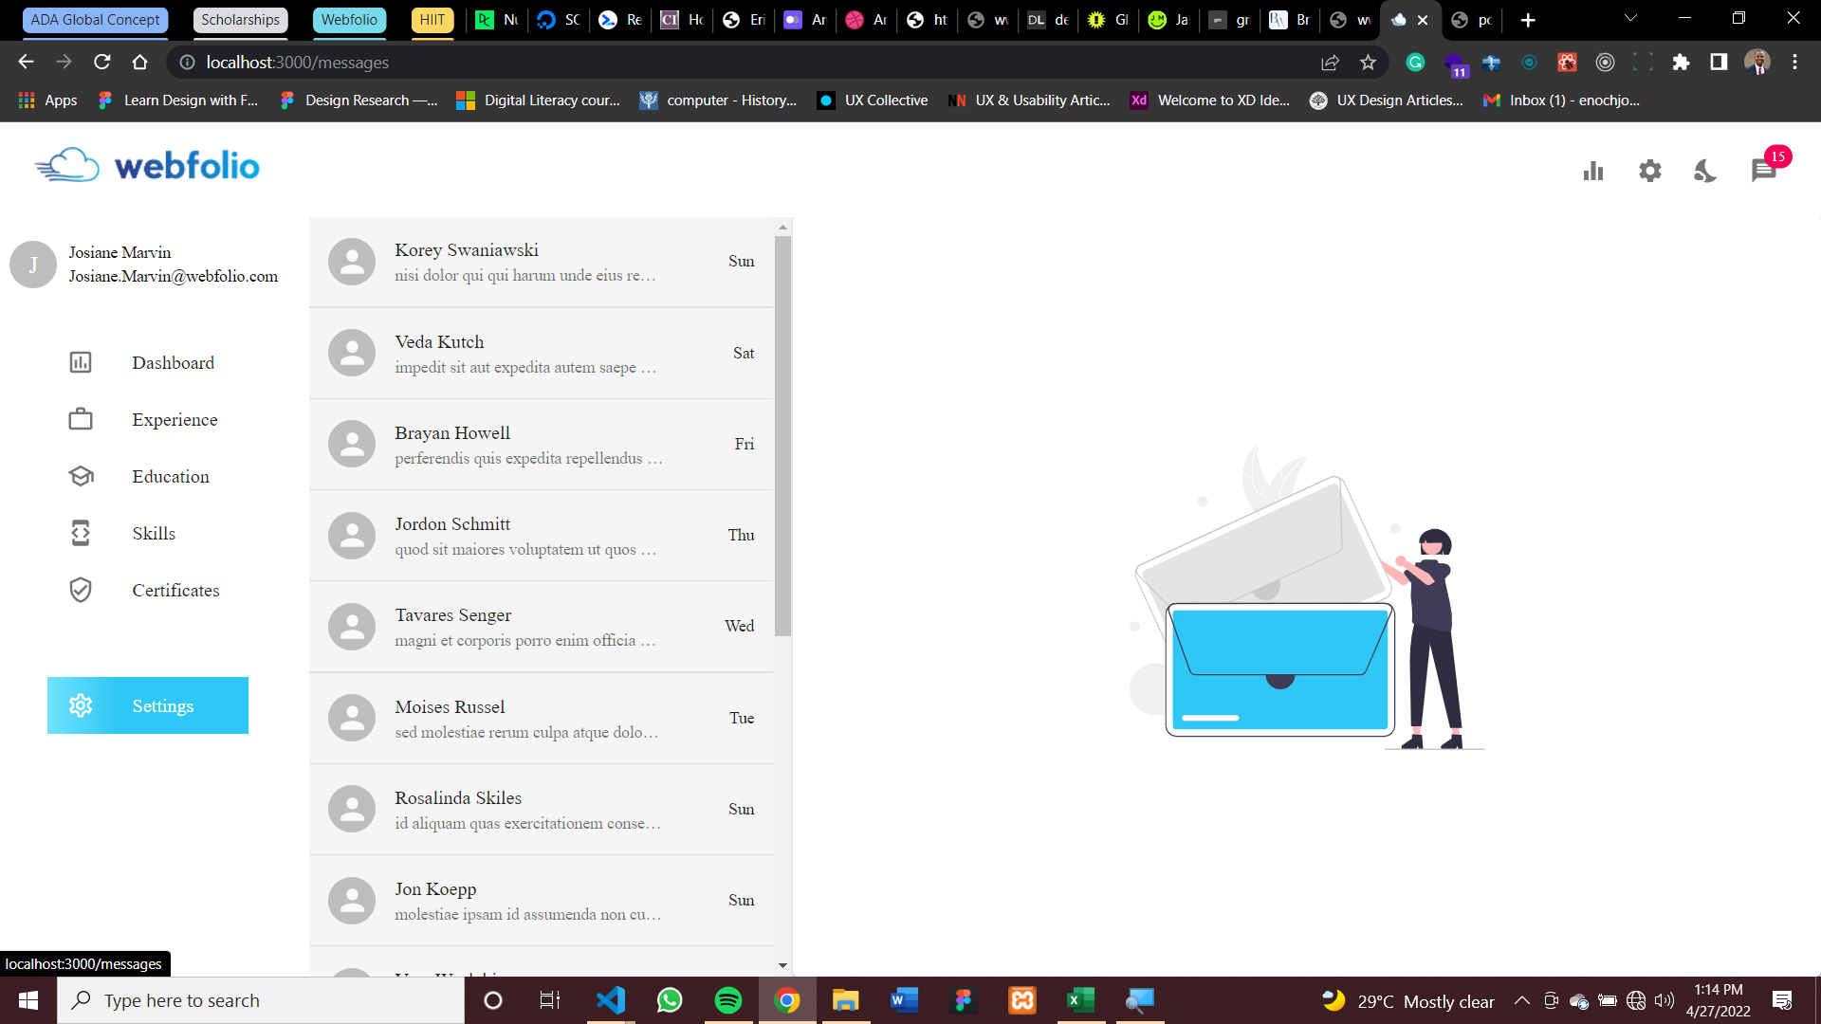Image resolution: width=1821 pixels, height=1024 pixels.
Task: Select the Dashboard sidebar icon
Action: tap(80, 362)
